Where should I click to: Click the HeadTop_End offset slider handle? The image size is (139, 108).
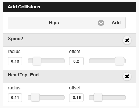pos(98,97)
